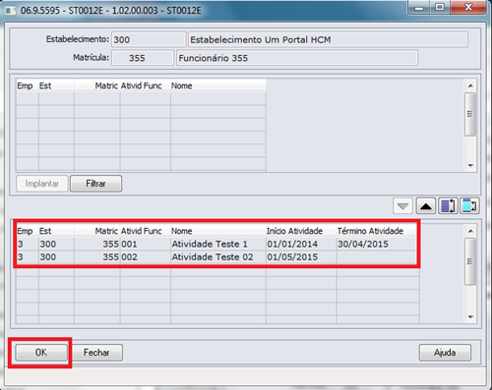Viewport: 492px width, 390px height.
Task: Open Ajuda help button
Action: click(x=445, y=353)
